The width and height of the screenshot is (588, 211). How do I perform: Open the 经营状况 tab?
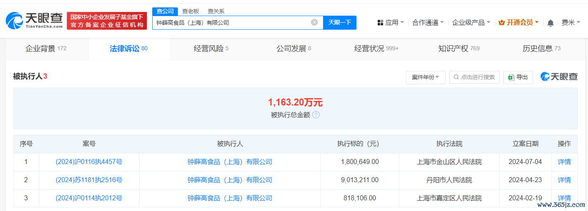pyautogui.click(x=376, y=49)
